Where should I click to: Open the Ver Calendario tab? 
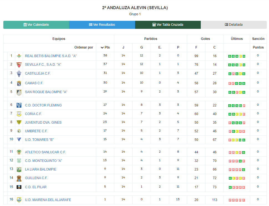point(36,25)
